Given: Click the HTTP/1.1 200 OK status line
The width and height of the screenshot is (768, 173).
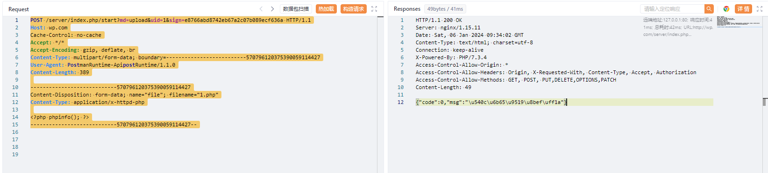Looking at the screenshot, I should click(x=439, y=20).
